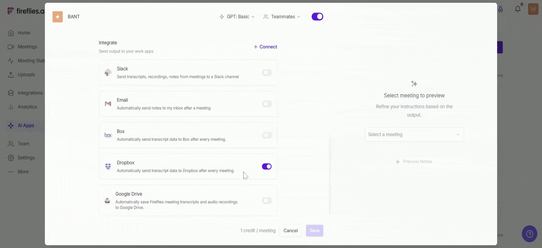Open Team in the sidebar
Viewport: 542px width, 248px height.
pos(23,144)
